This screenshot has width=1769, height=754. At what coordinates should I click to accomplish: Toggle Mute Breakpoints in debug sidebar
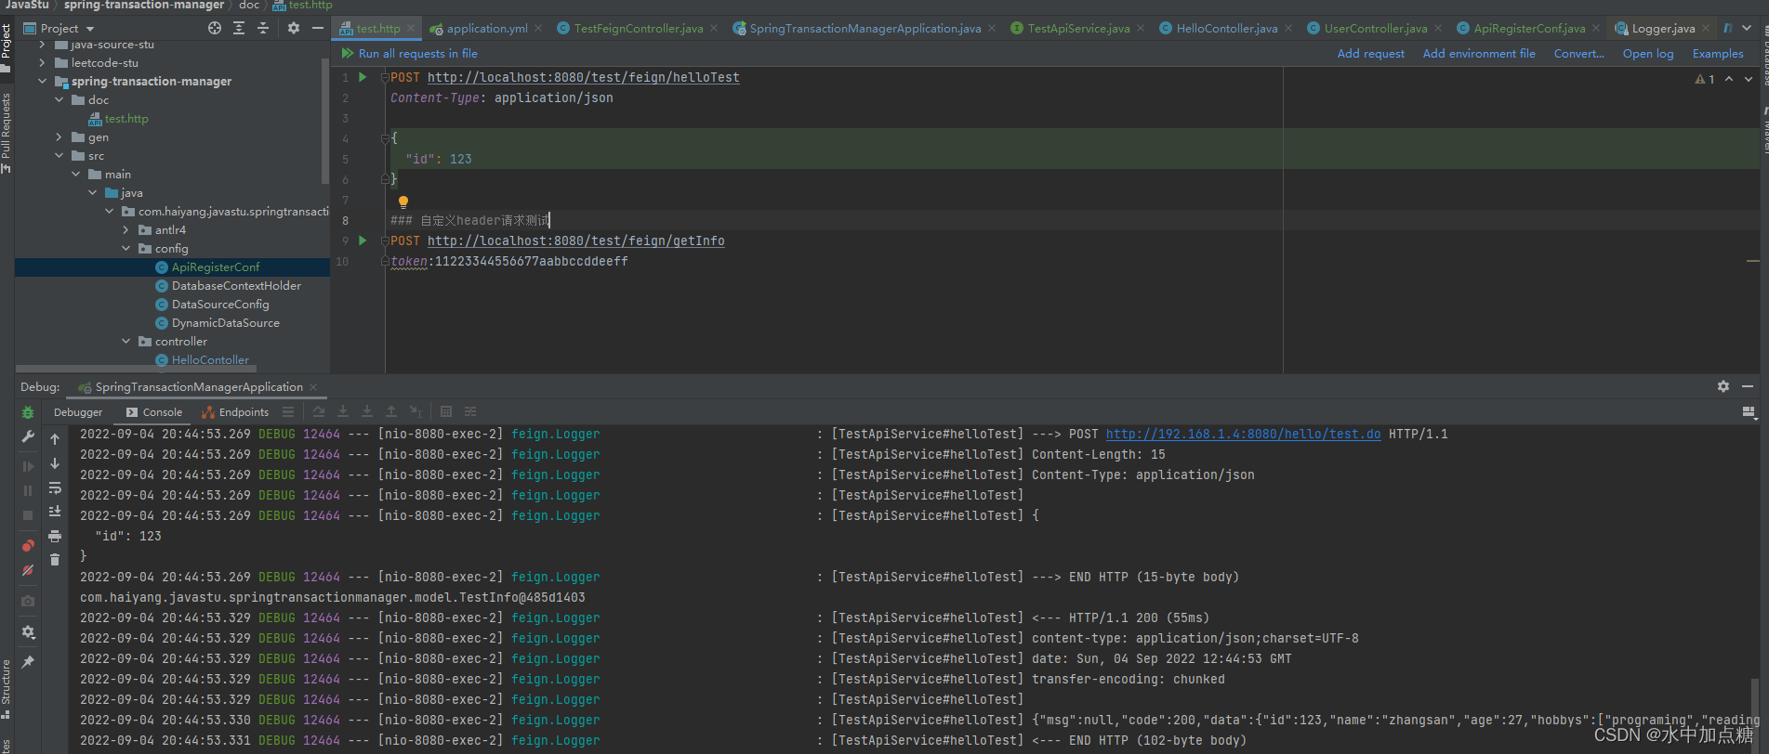point(28,570)
